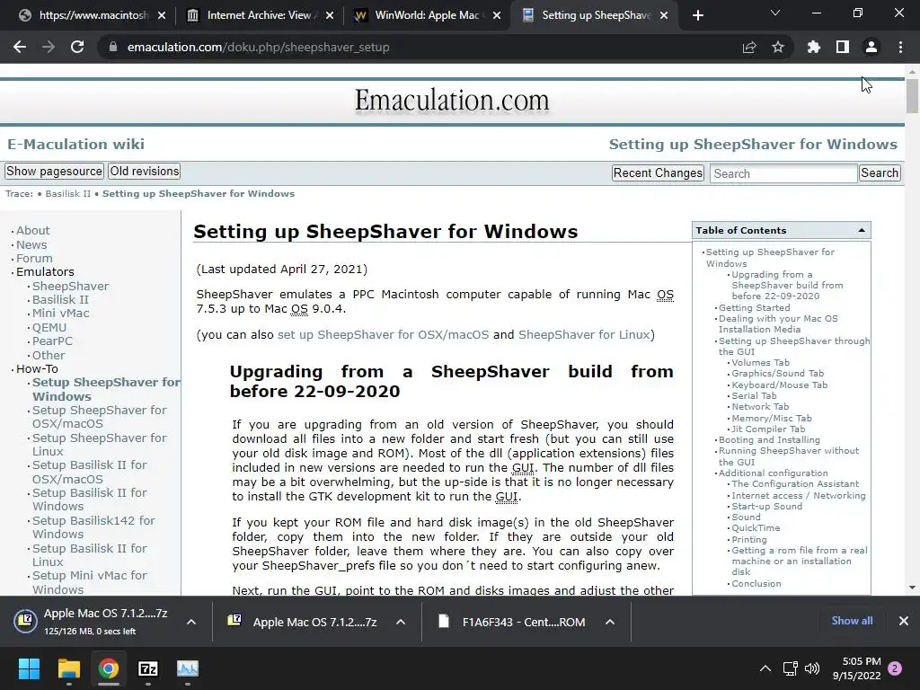
Task: Jump to Volumes Tab in contents
Action: coord(760,363)
